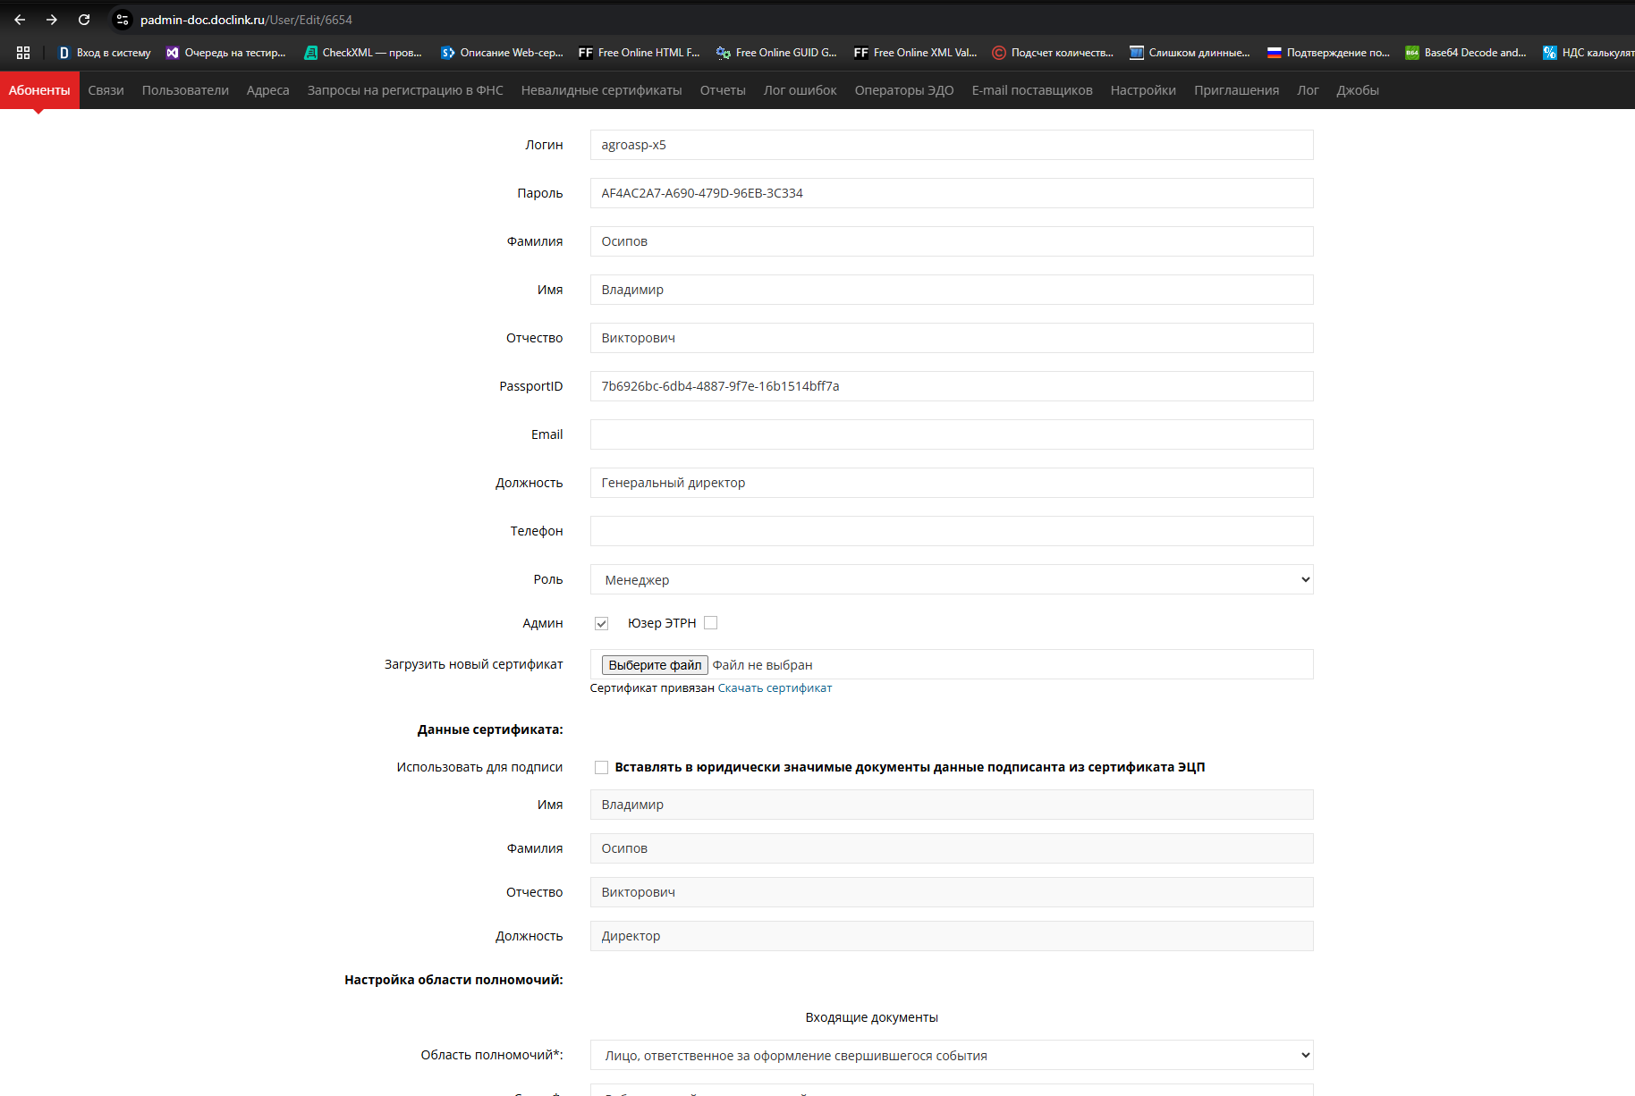Screen dimensions: 1635x1096
Task: Open 'Base64 Decode and...' bookmark
Action: tap(1466, 53)
